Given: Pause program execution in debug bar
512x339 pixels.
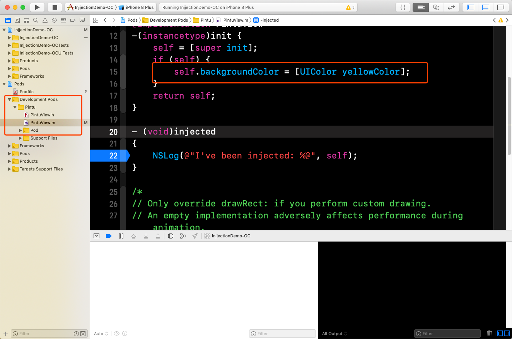Looking at the screenshot, I should point(121,236).
